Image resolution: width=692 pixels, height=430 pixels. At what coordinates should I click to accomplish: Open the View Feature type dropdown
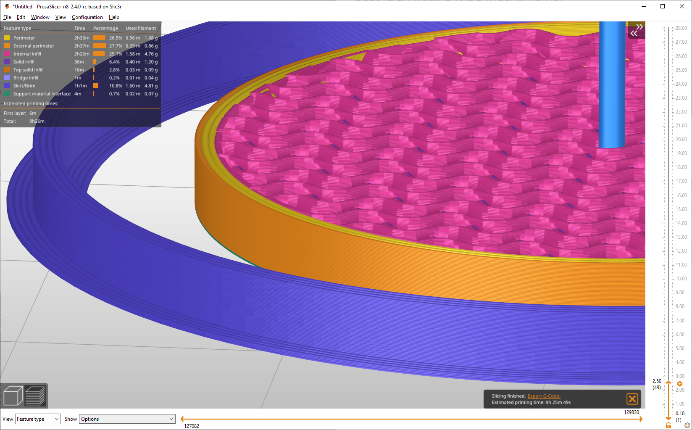tap(38, 419)
